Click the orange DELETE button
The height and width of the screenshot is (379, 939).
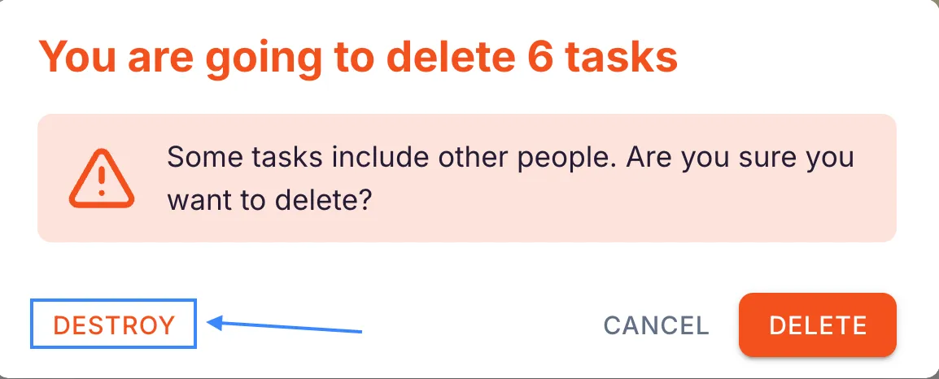click(x=817, y=325)
